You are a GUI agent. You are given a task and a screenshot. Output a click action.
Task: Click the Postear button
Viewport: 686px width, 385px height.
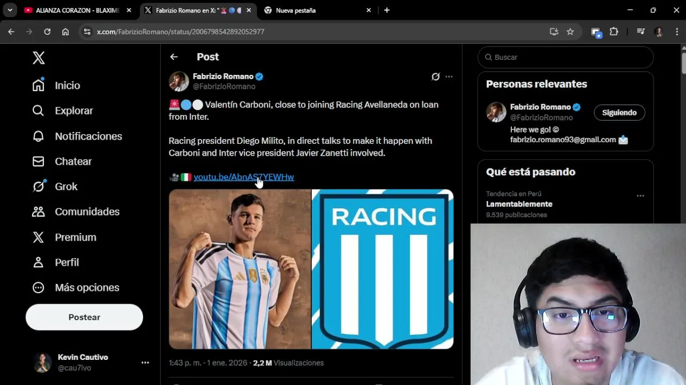pyautogui.click(x=84, y=317)
